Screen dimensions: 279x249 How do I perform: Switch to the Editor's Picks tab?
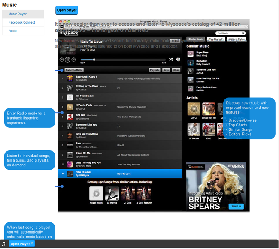click(237, 39)
